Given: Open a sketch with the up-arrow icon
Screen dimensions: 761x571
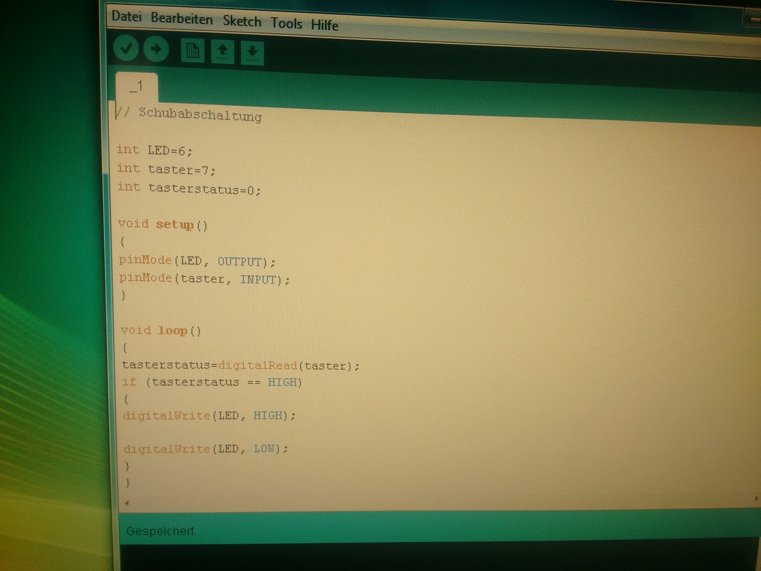Looking at the screenshot, I should (222, 53).
